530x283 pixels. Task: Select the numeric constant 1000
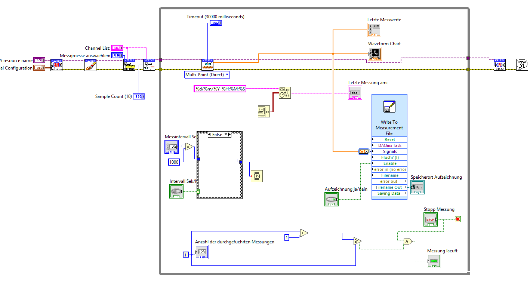174,162
